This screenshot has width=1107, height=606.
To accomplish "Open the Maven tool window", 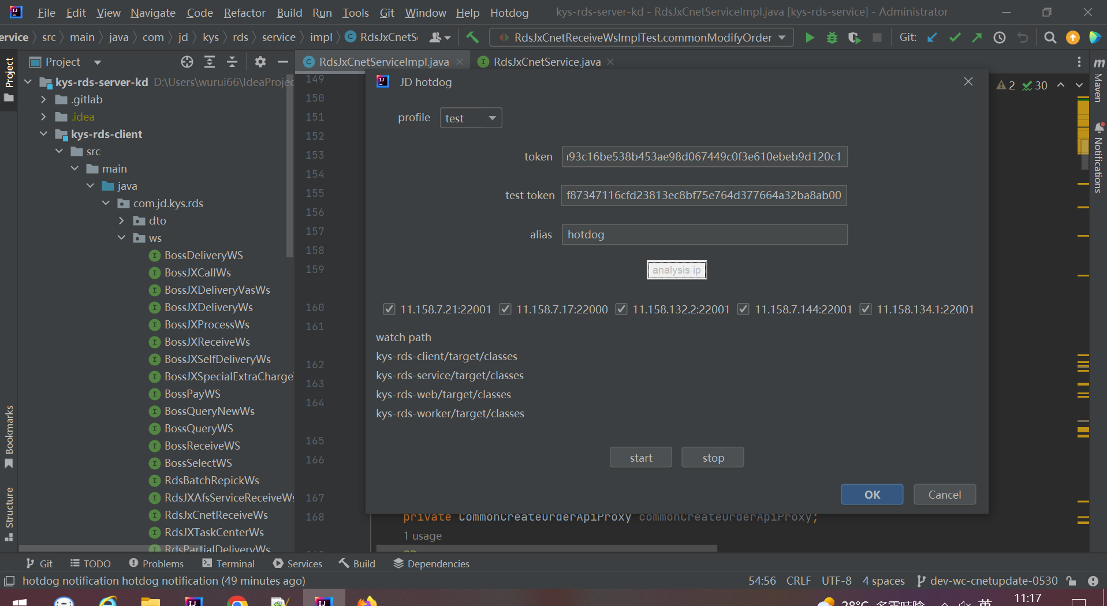I will [1098, 80].
